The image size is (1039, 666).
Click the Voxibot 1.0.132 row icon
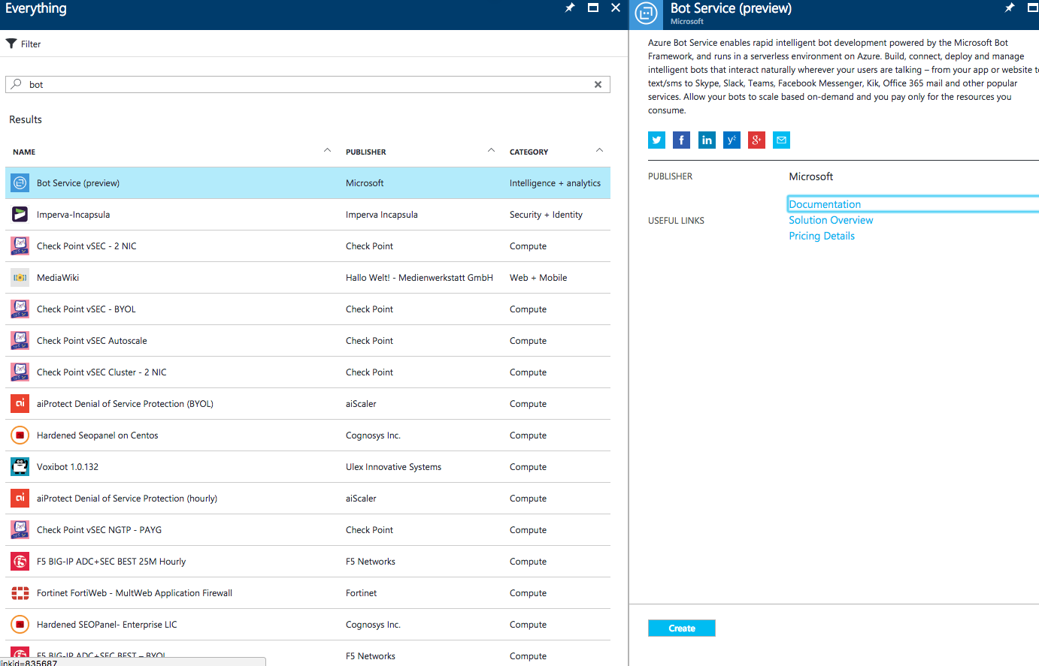[20, 467]
